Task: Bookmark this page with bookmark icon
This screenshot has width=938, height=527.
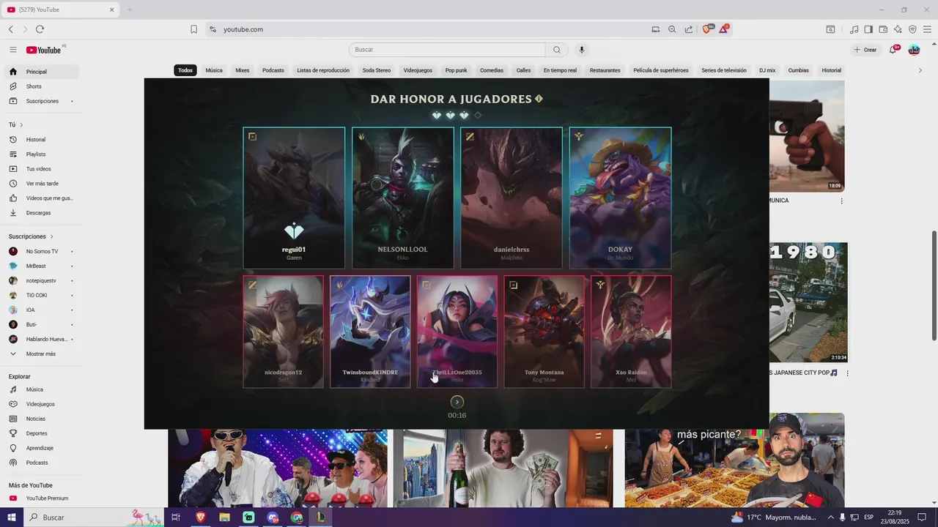Action: pyautogui.click(x=193, y=29)
